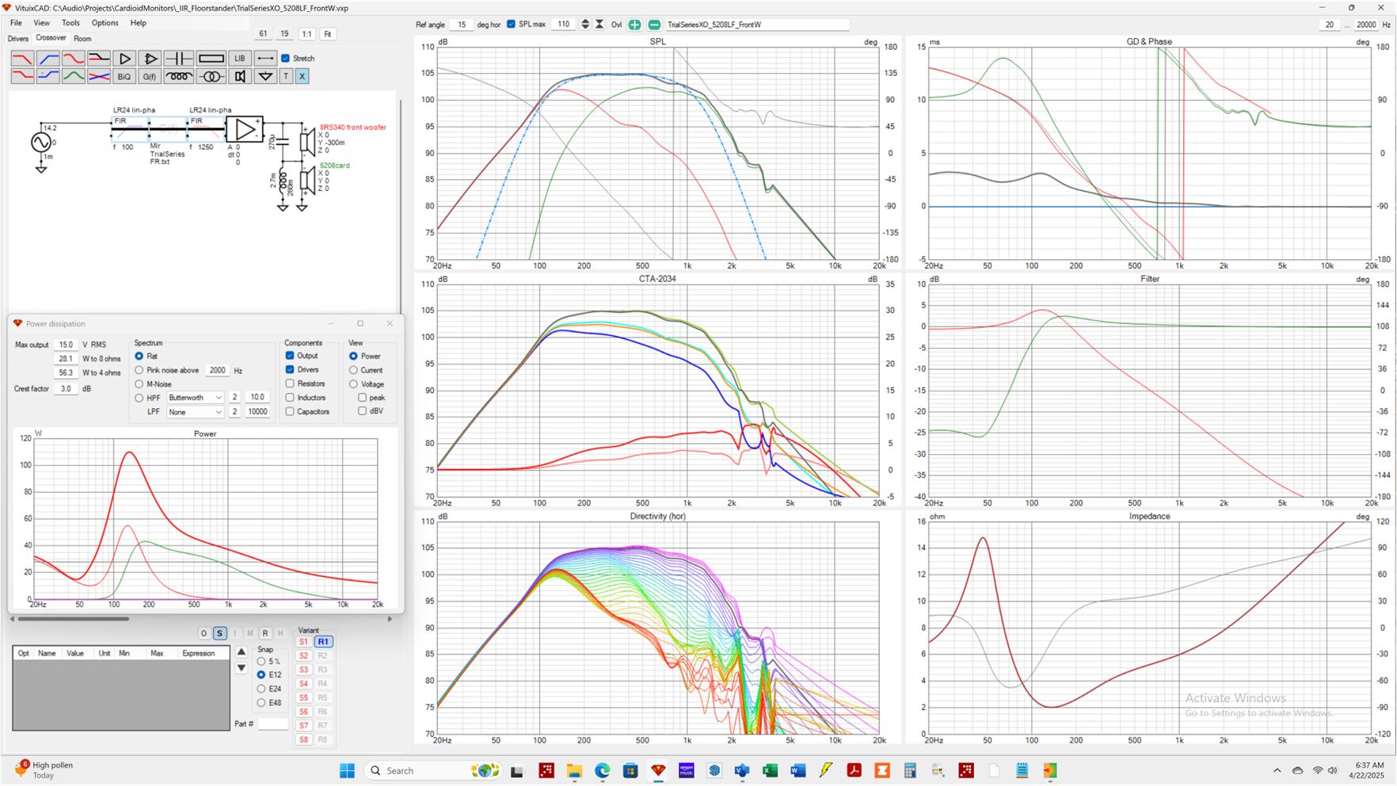This screenshot has height=786, width=1397.
Task: Add the crossed red-blue lines filter block
Action: pos(98,76)
